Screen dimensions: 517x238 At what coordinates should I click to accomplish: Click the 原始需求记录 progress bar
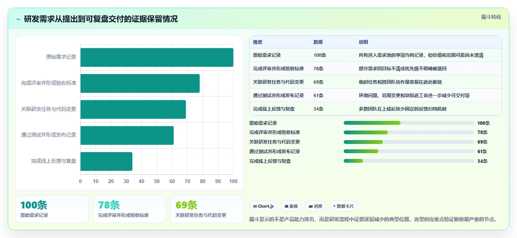tap(409, 123)
